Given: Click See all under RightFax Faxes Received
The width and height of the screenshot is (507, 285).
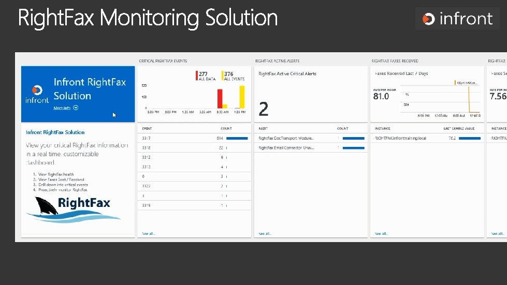Looking at the screenshot, I should tap(381, 233).
